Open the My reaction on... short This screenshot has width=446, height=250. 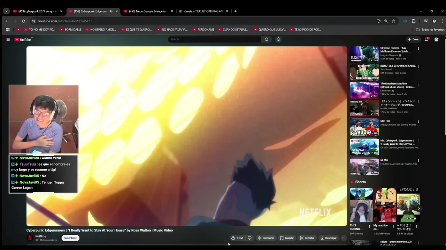[385, 205]
